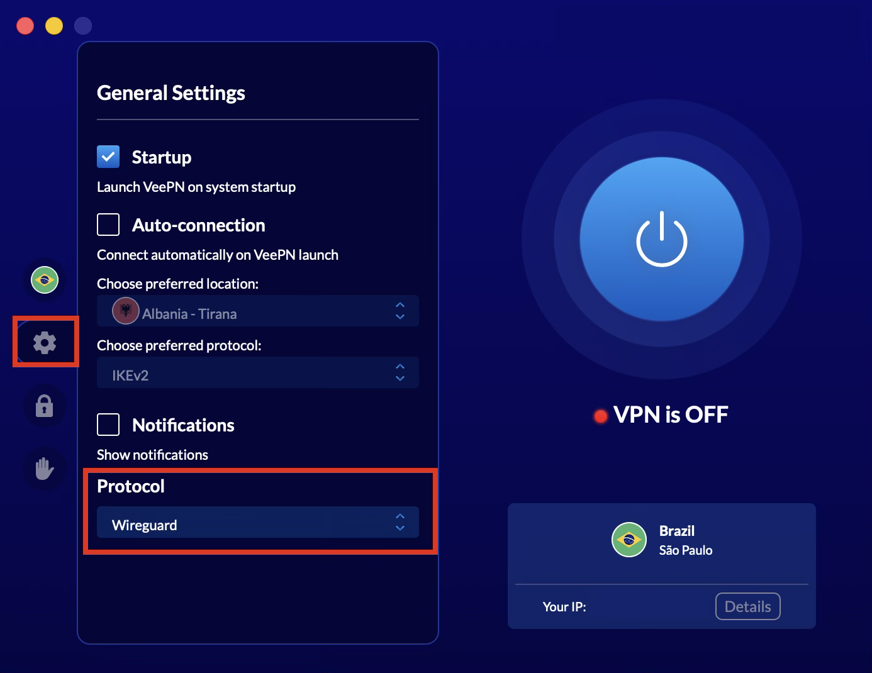The height and width of the screenshot is (673, 872).
Task: Click the padlock icon in sidebar
Action: [x=45, y=406]
